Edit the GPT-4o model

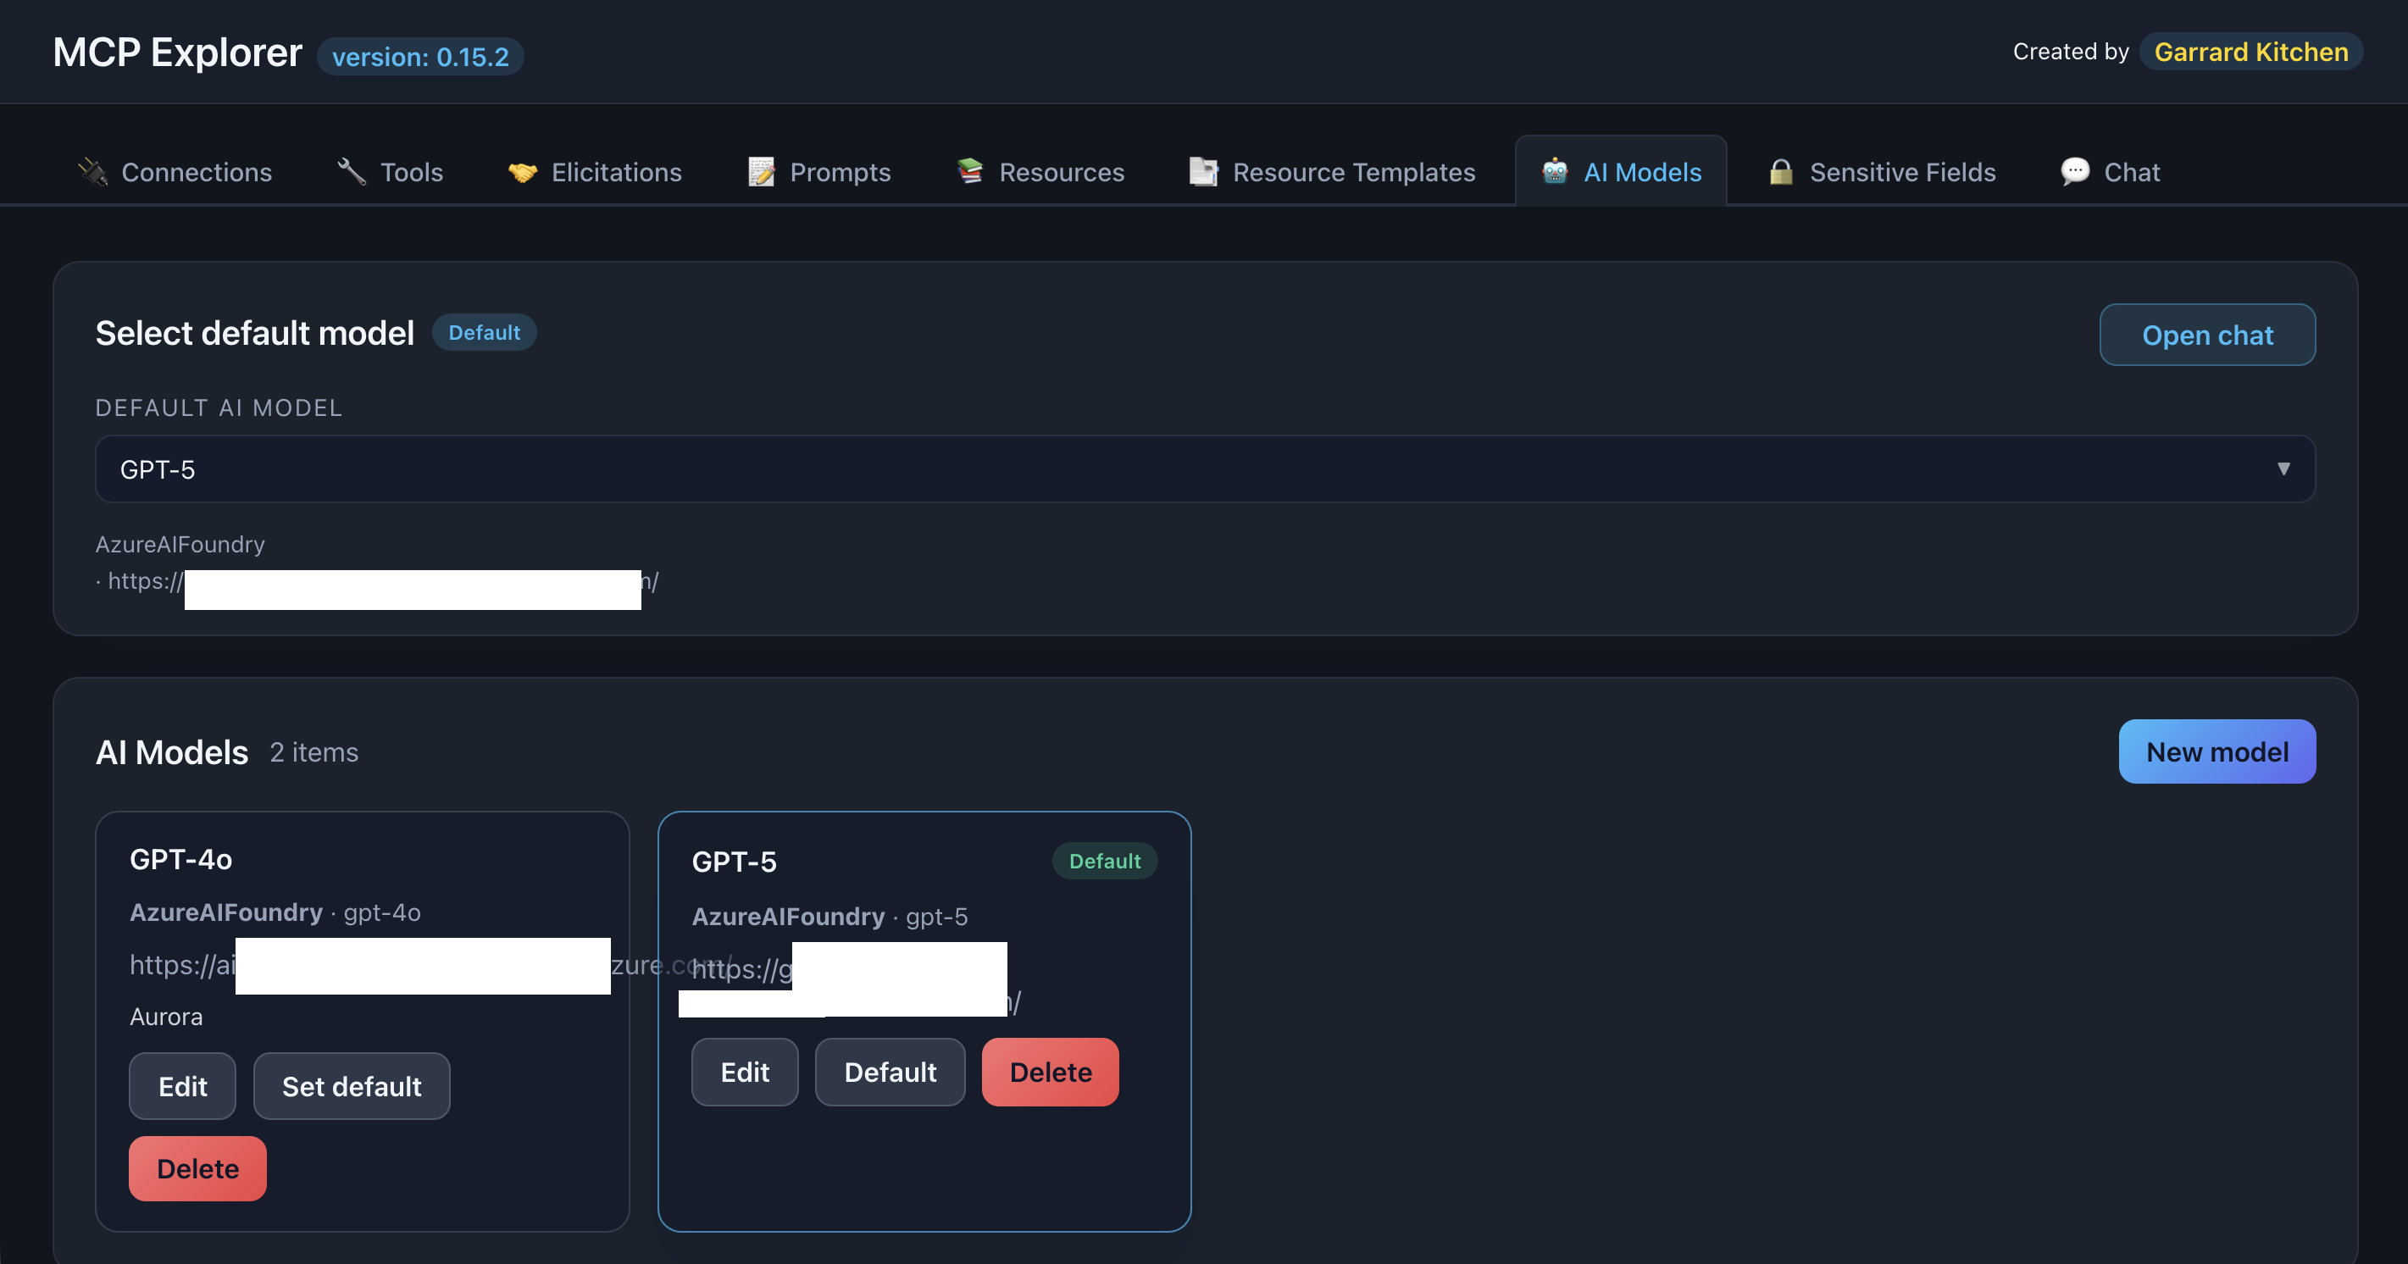pos(182,1085)
